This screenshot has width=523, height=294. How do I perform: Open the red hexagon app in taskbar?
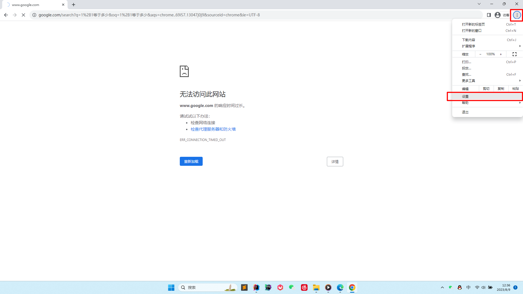click(x=280, y=287)
